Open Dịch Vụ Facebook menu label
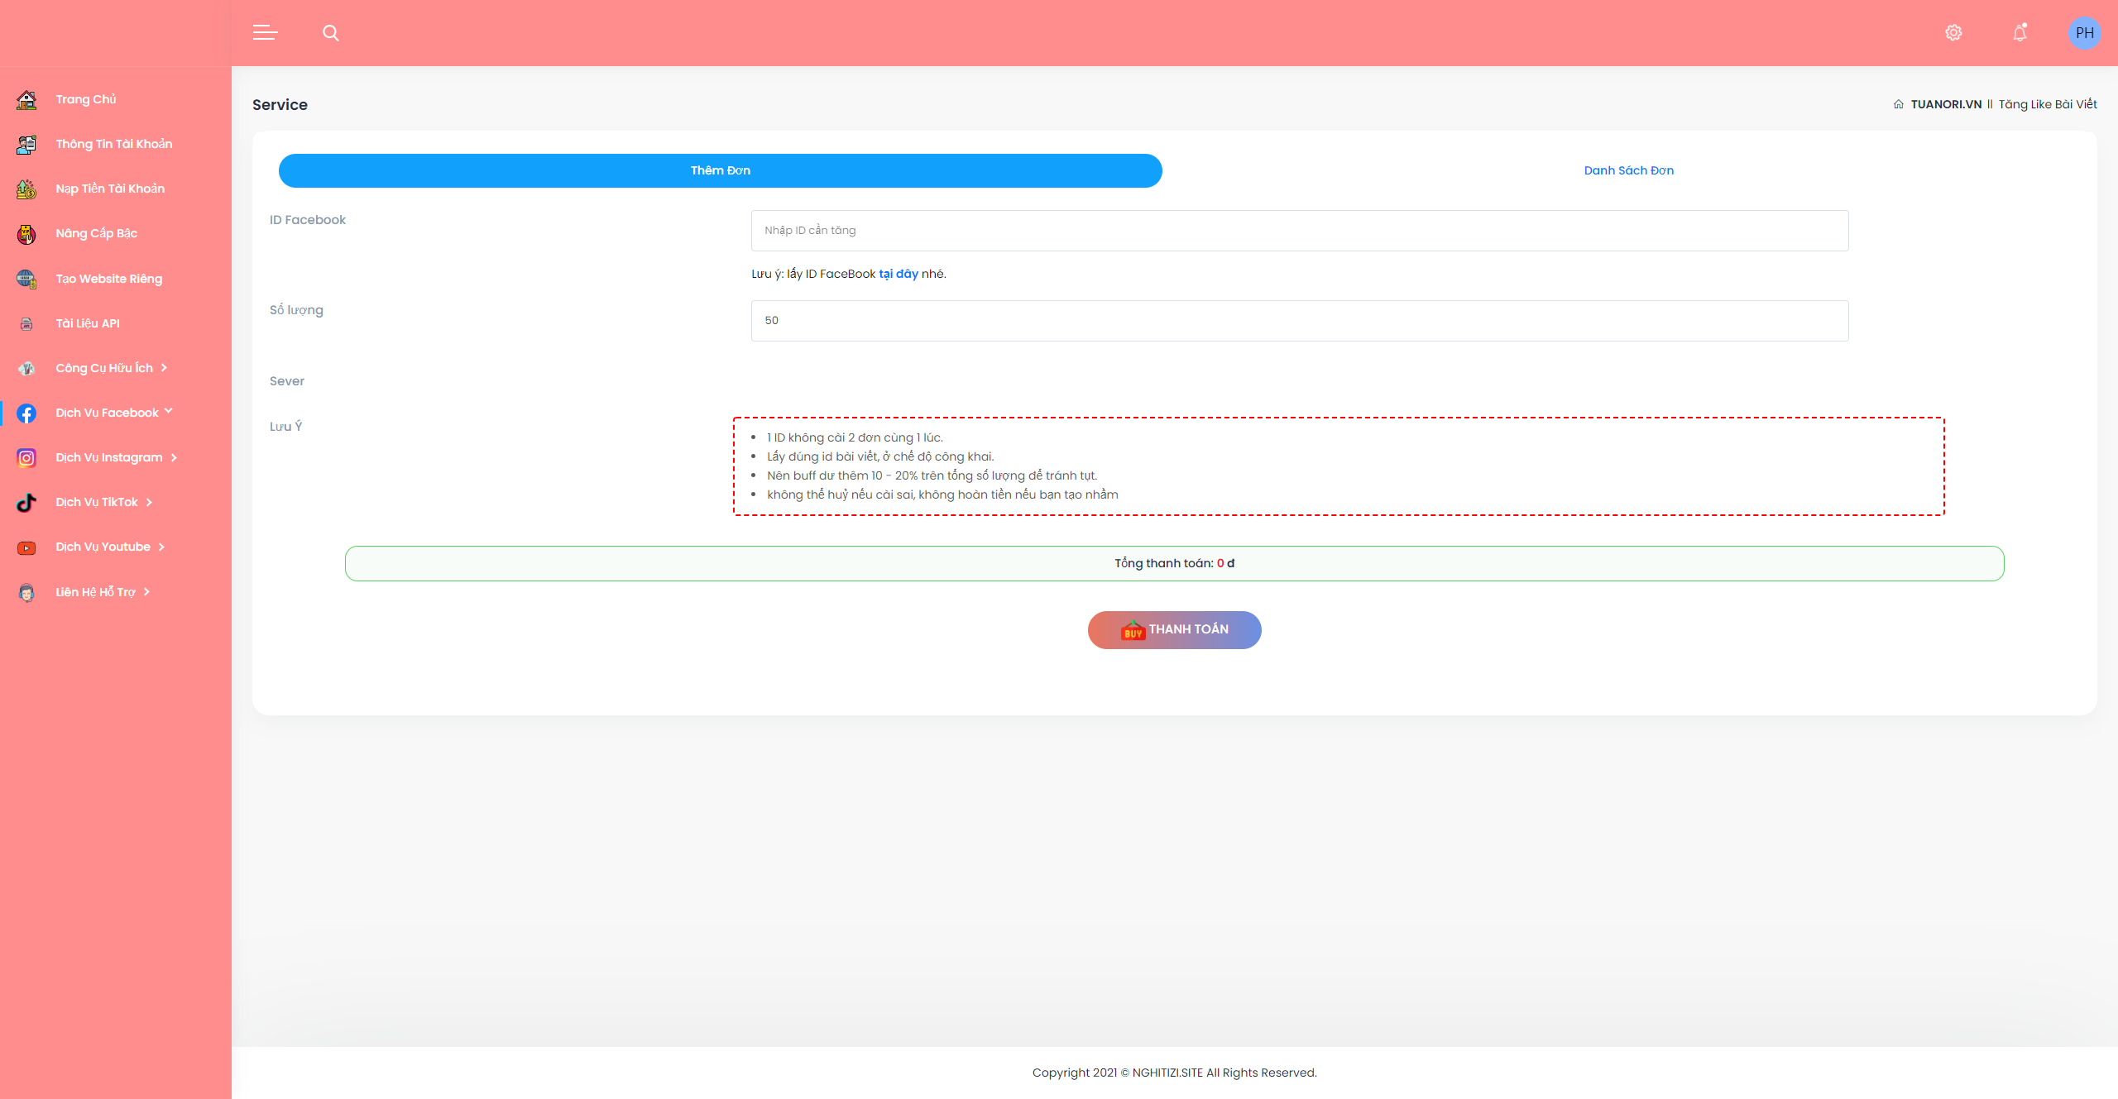Screen dimensions: 2118x1099 coord(107,413)
